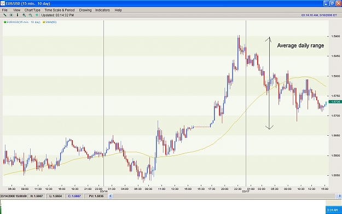The width and height of the screenshot is (342, 214).
Task: Zoom out with the magnifier minus icon
Action: [30, 15]
